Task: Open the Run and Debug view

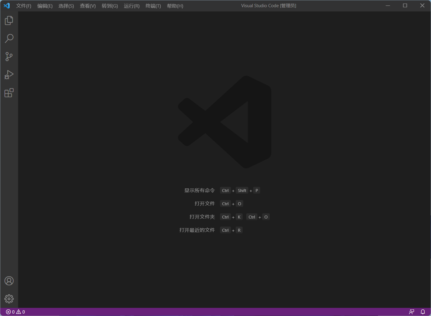Action: 9,75
